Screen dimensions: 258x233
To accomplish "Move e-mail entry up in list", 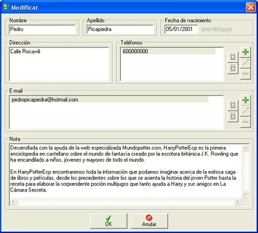I will pos(233,105).
